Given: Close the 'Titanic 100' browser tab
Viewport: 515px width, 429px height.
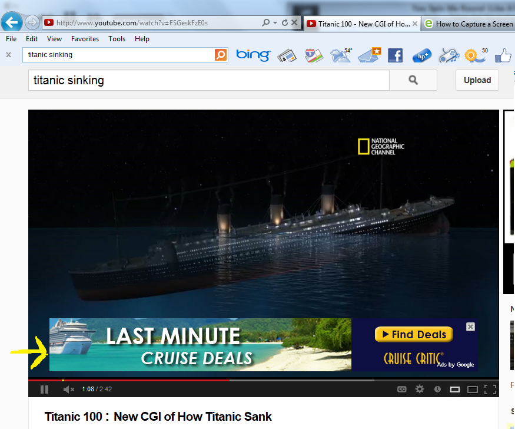Looking at the screenshot, I should (415, 24).
